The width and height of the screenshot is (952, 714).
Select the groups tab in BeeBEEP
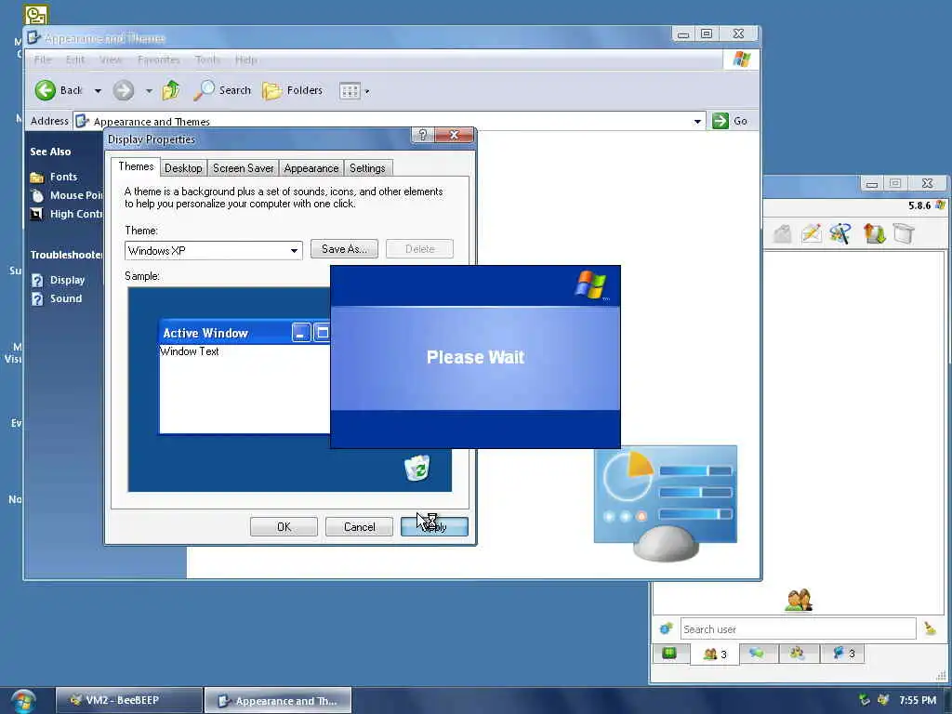[797, 654]
